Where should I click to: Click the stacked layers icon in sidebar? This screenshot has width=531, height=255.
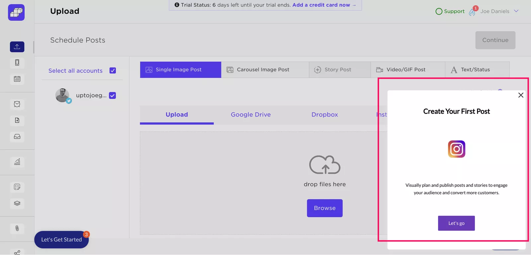(x=17, y=203)
